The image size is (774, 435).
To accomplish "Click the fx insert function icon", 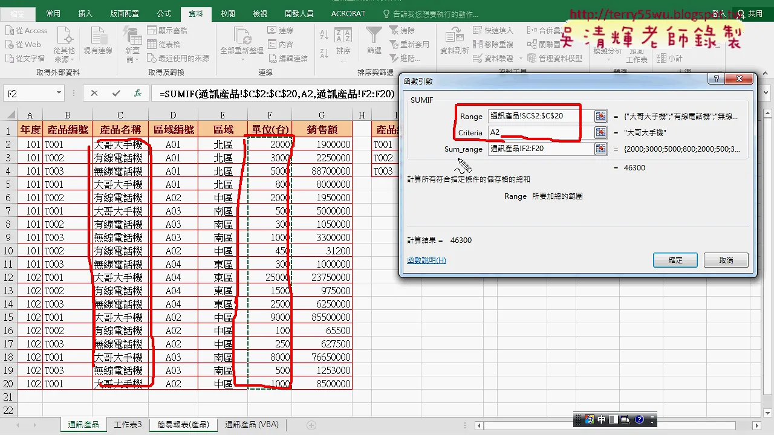I will (138, 94).
